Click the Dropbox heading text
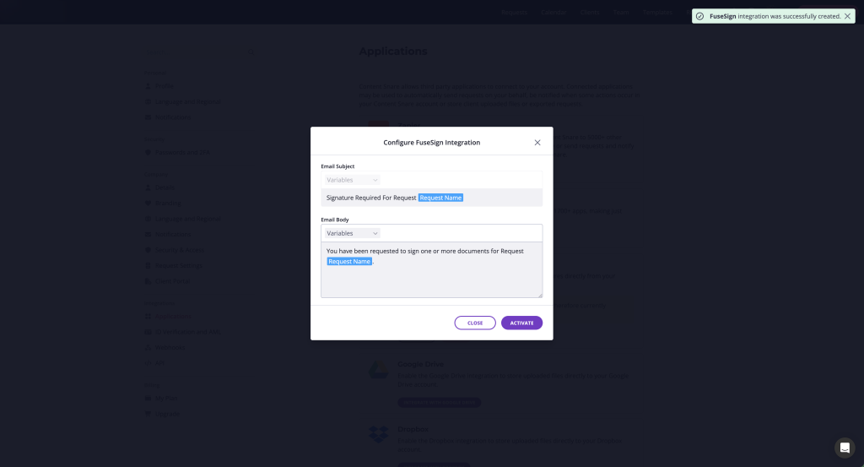This screenshot has width=864, height=467. click(413, 429)
